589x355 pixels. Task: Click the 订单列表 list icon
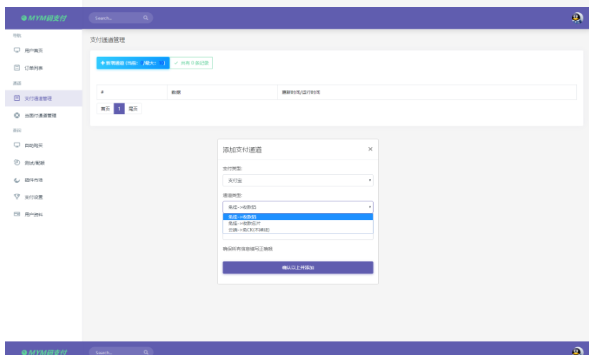[x=17, y=68]
